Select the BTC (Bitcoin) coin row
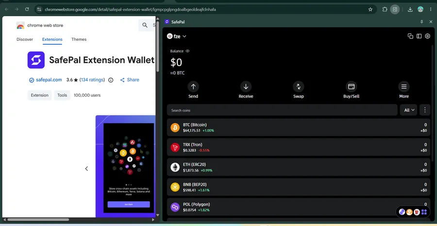The image size is (437, 226). (299, 127)
